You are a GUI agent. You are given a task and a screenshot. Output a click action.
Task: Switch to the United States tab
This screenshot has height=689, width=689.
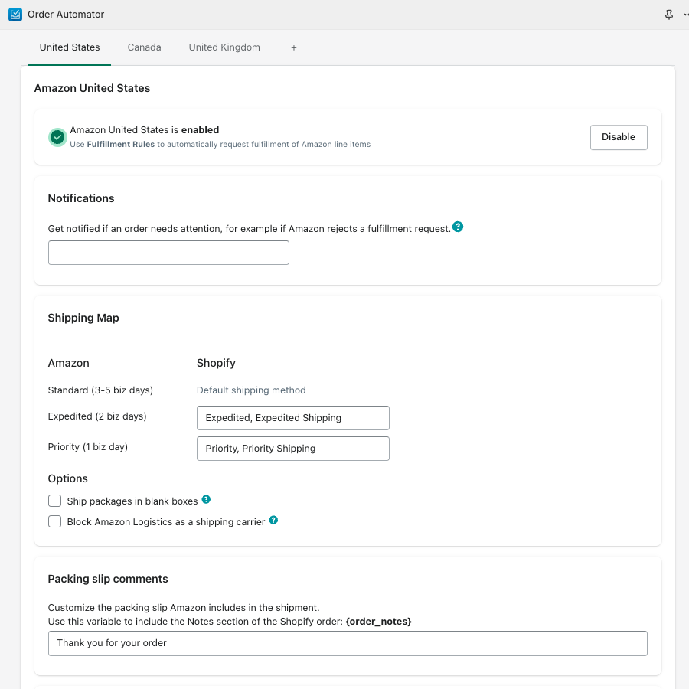70,47
